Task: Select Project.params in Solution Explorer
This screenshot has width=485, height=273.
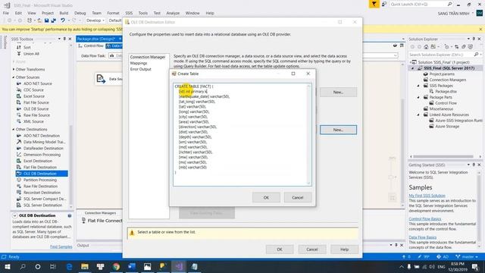Action: tap(442, 74)
